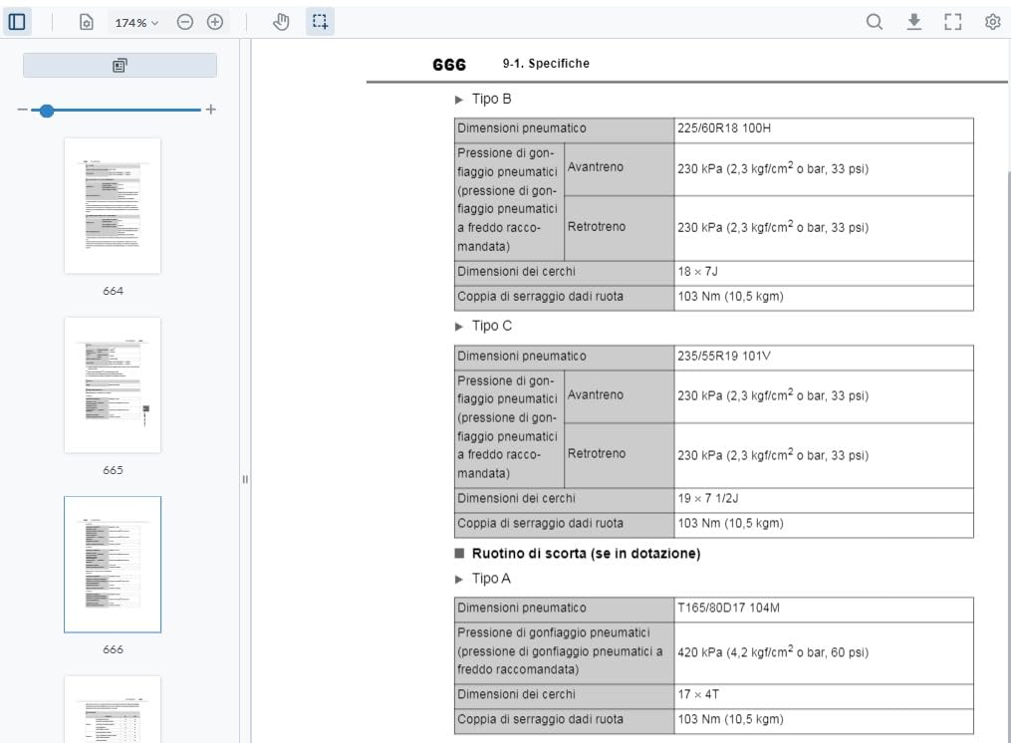Open page 664 thumbnail
The width and height of the screenshot is (1011, 743).
[113, 206]
